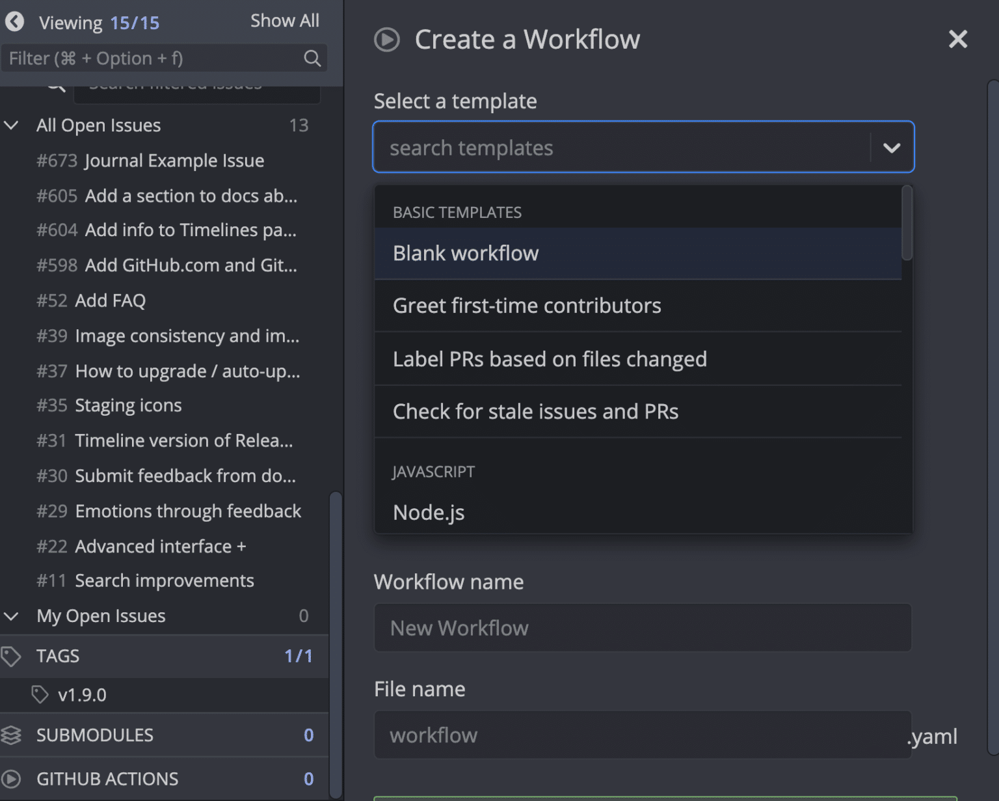999x801 pixels.
Task: Open issue #673 Journal Example Issue
Action: click(x=174, y=161)
